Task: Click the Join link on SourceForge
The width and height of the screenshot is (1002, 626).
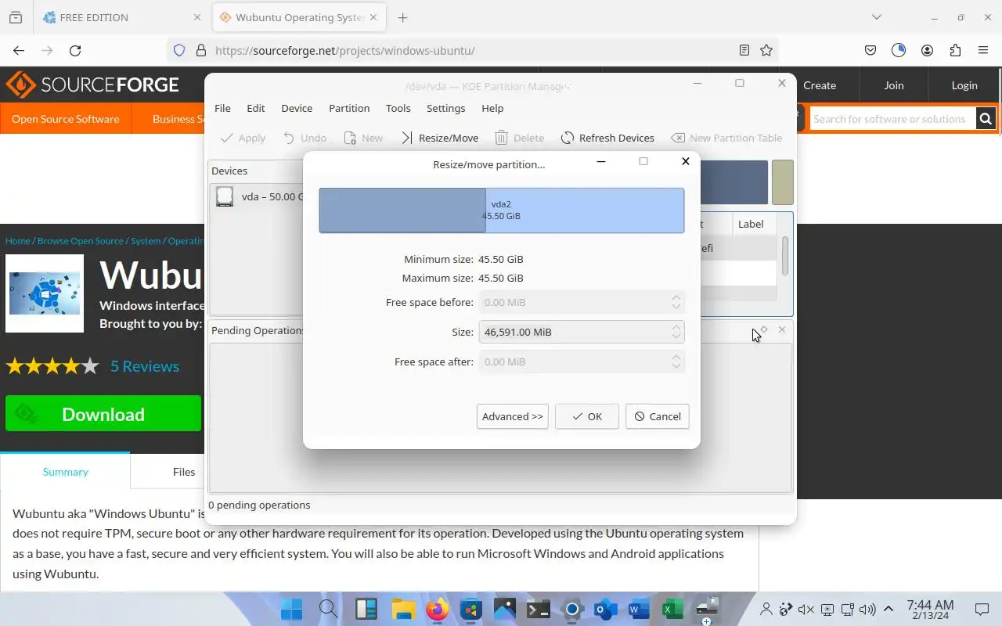Action: point(894,85)
